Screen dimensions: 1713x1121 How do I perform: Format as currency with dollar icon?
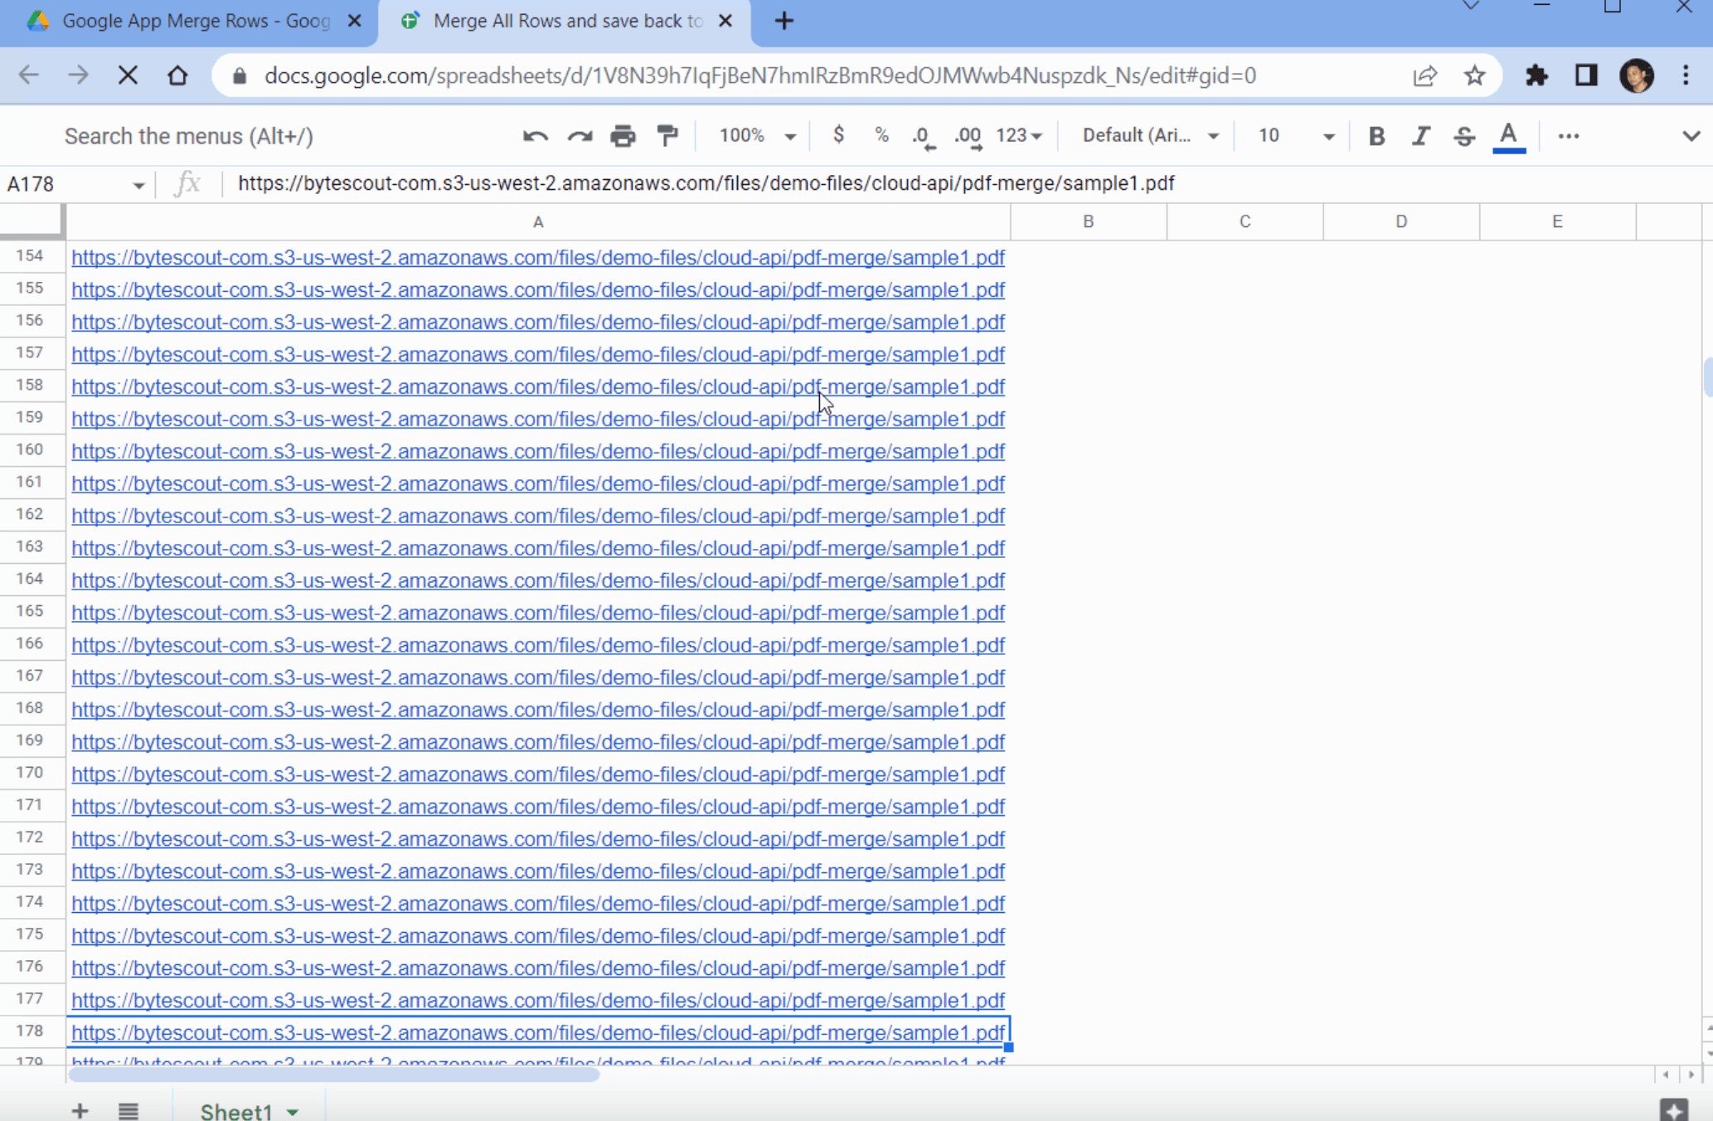click(838, 136)
